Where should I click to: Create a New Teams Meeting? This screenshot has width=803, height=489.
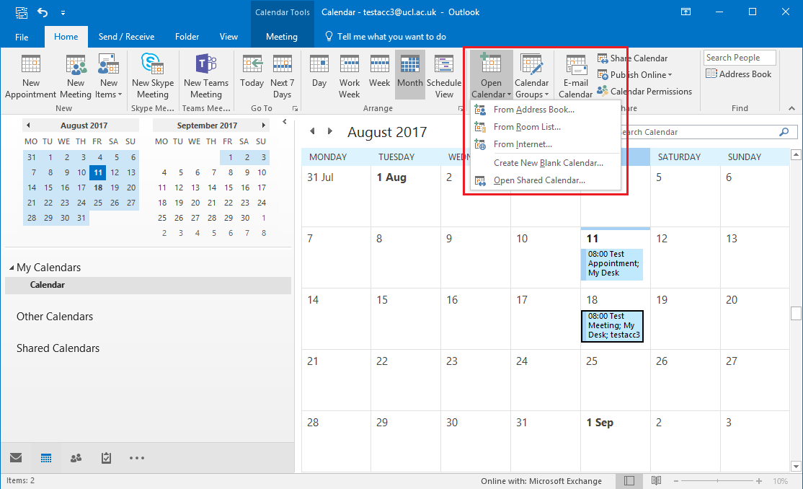[205, 75]
